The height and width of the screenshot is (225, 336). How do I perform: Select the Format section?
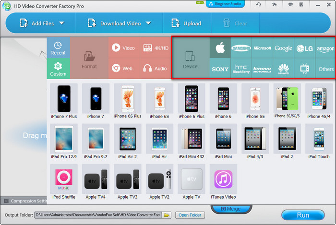(x=89, y=58)
